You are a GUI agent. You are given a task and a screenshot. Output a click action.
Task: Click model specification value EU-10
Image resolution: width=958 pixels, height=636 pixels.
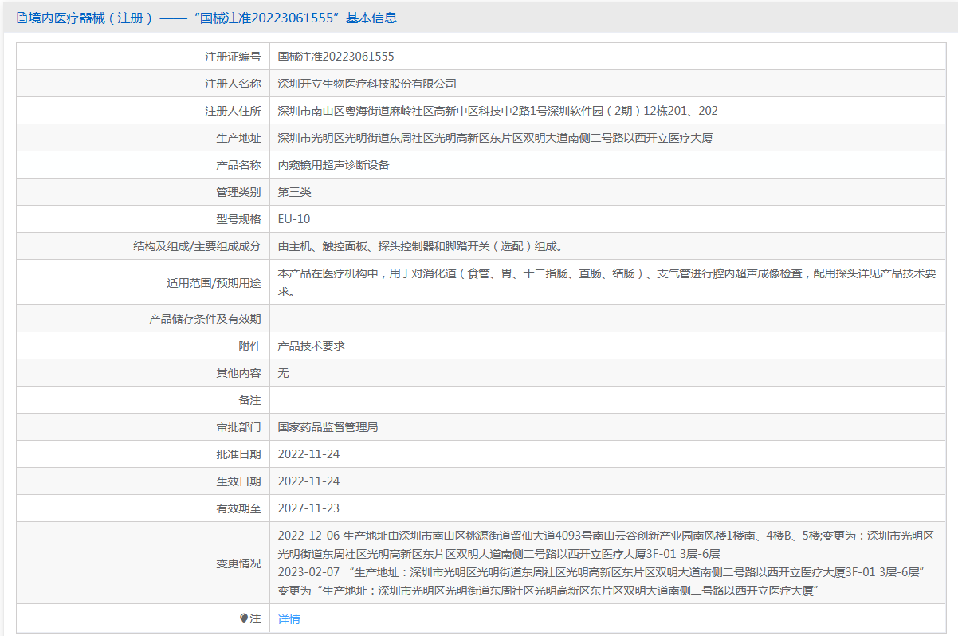[x=294, y=219]
